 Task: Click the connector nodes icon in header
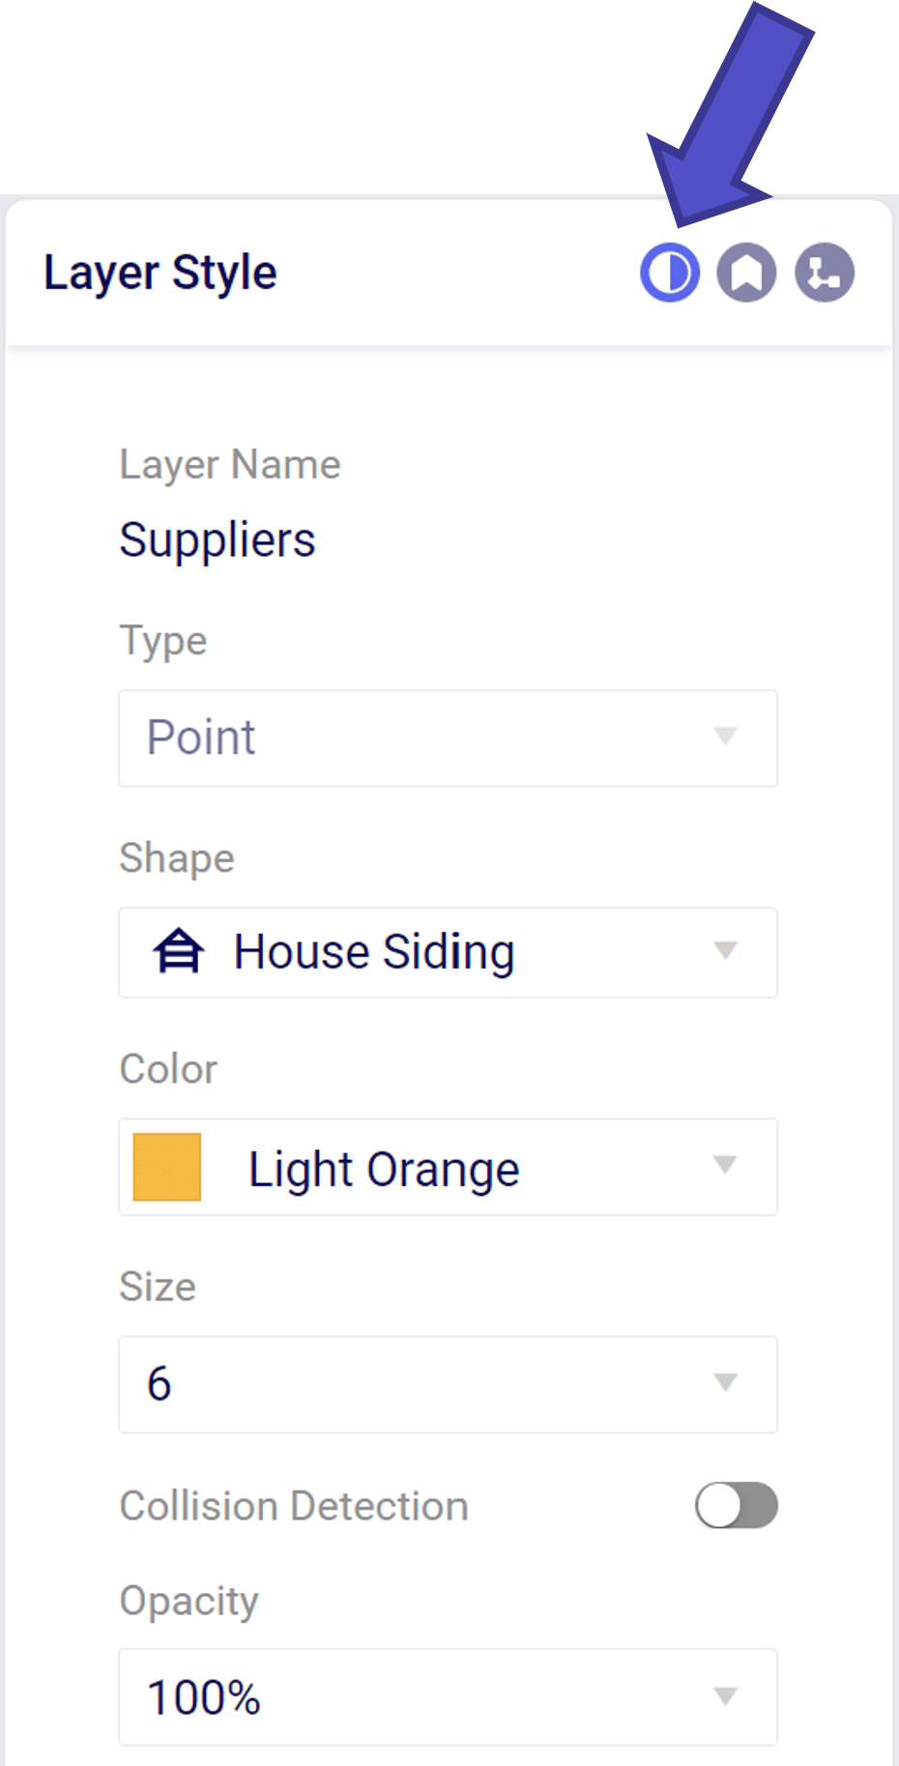point(824,273)
